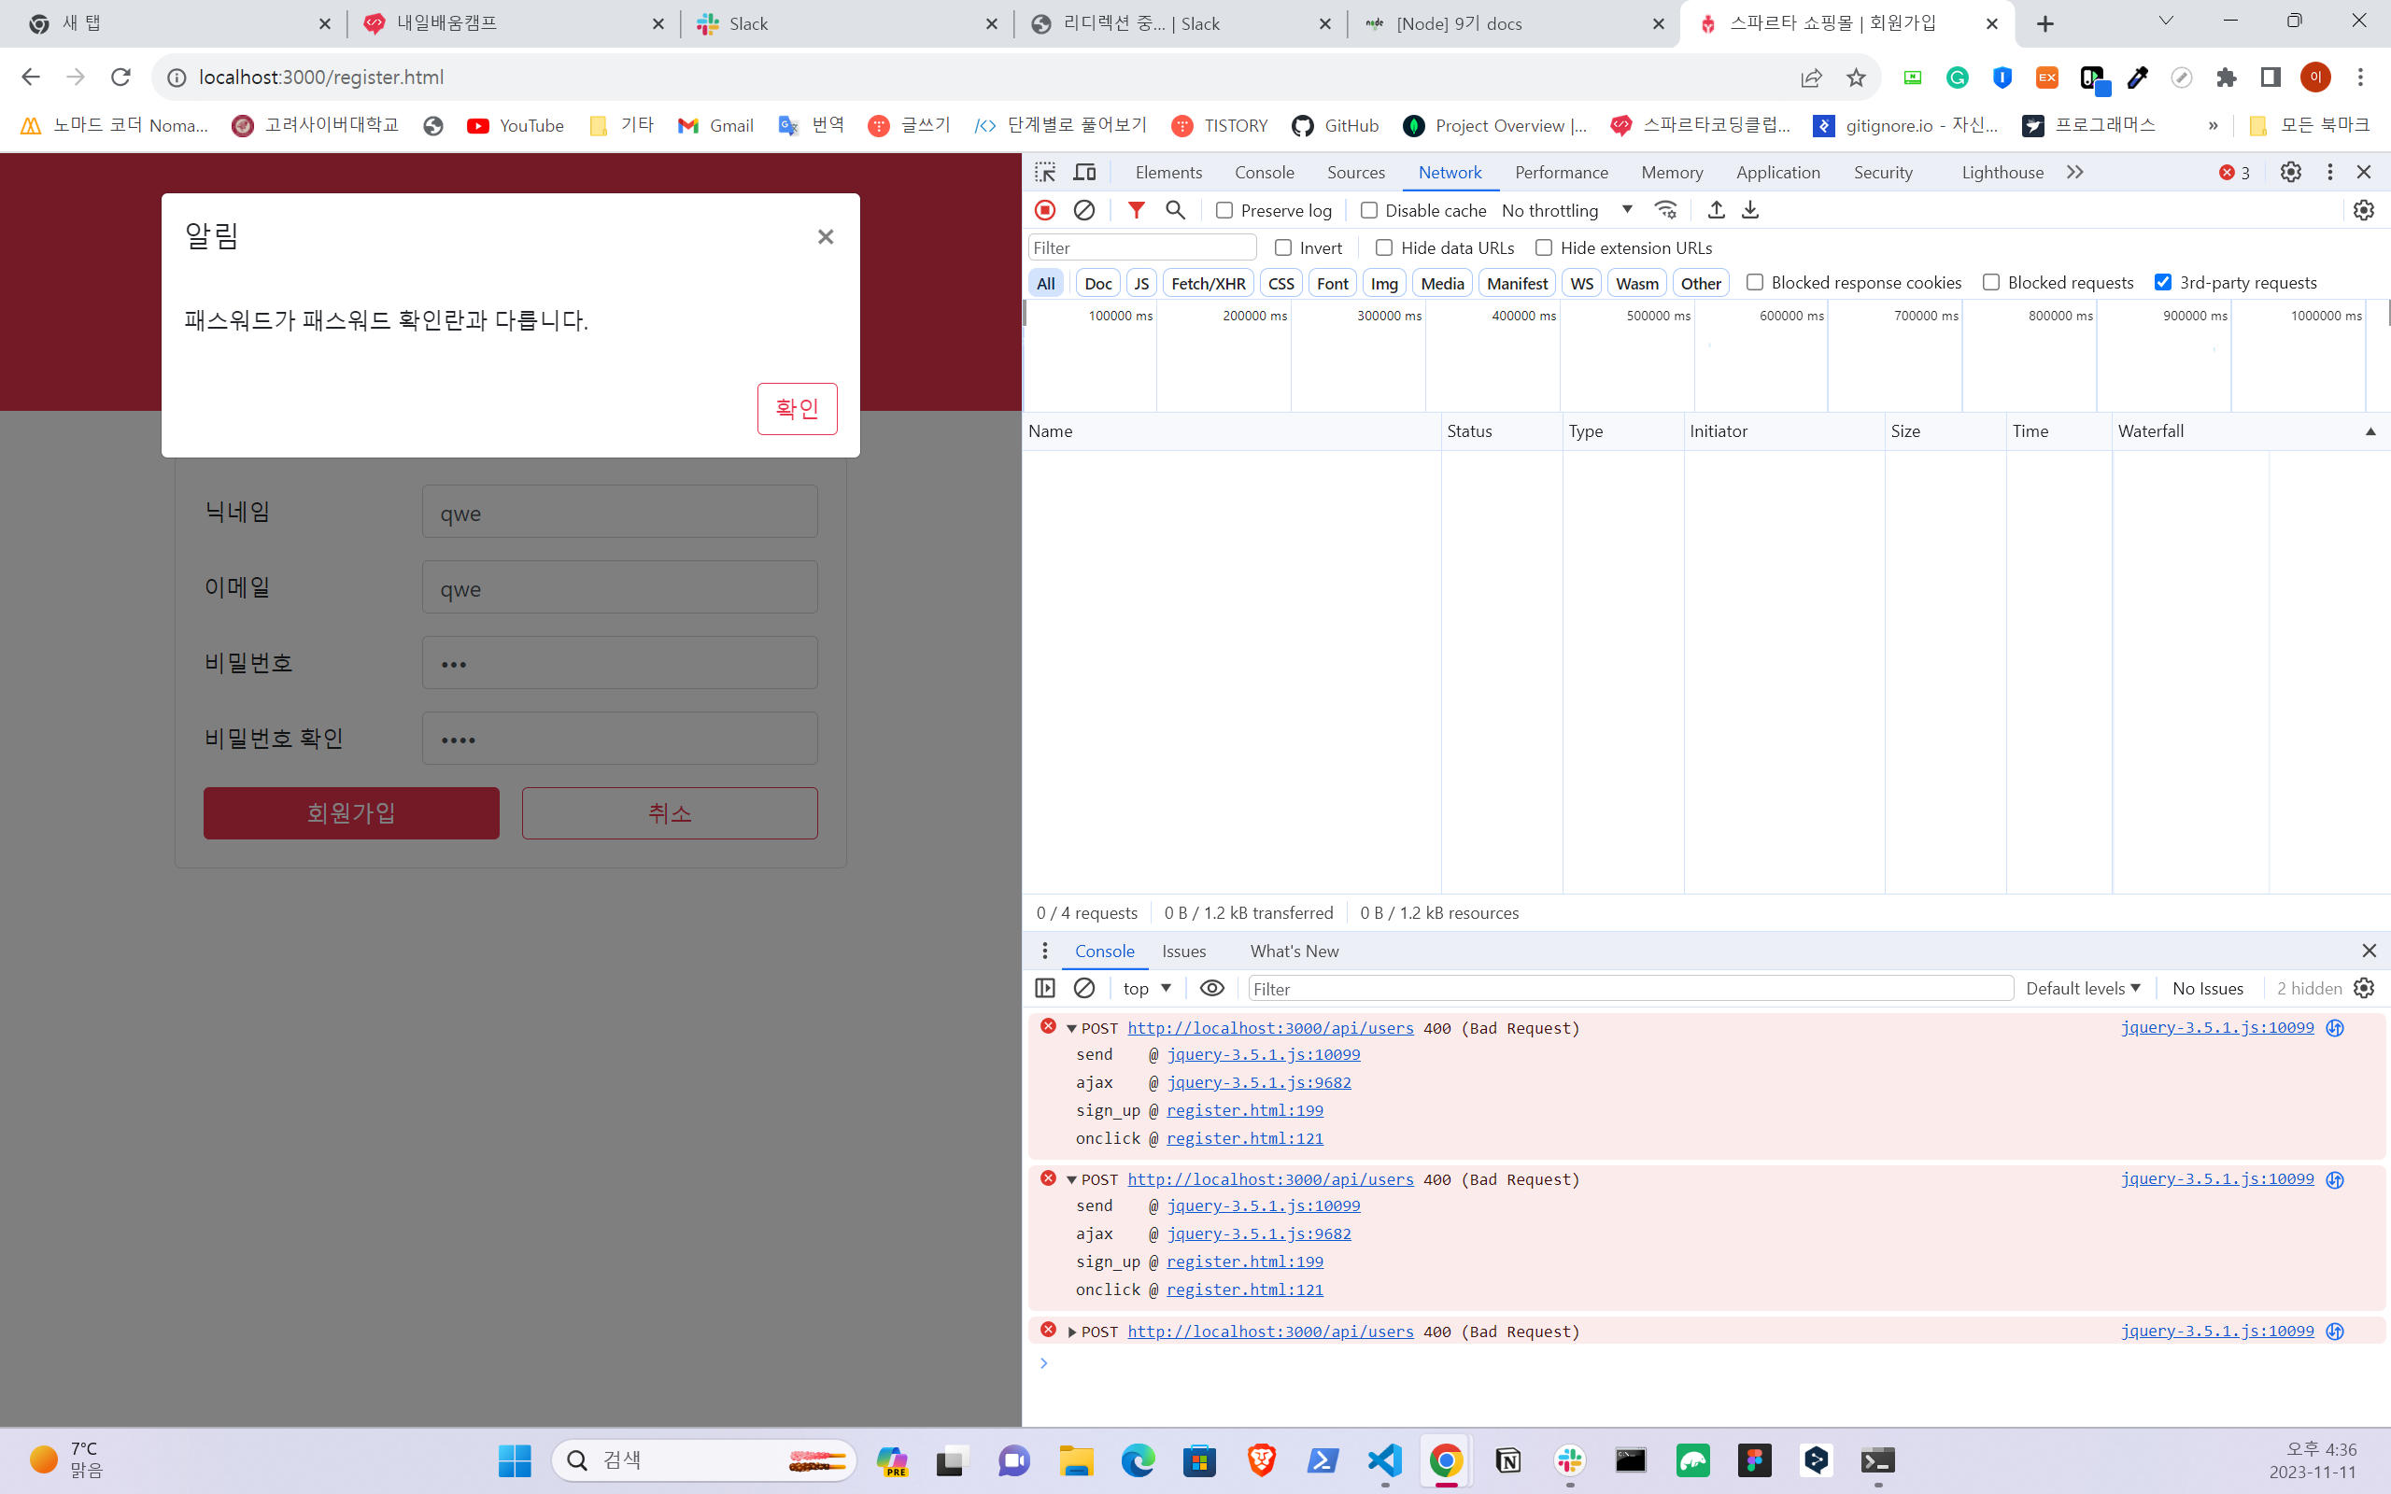Switch to the Sources tab

tap(1355, 172)
